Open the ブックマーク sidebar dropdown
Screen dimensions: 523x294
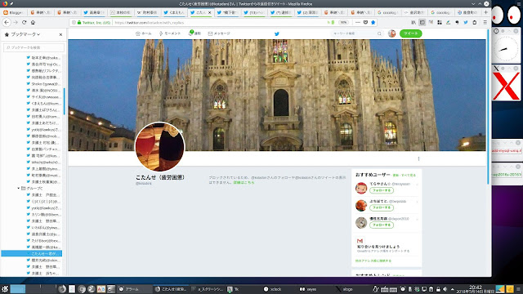[x=25, y=34]
